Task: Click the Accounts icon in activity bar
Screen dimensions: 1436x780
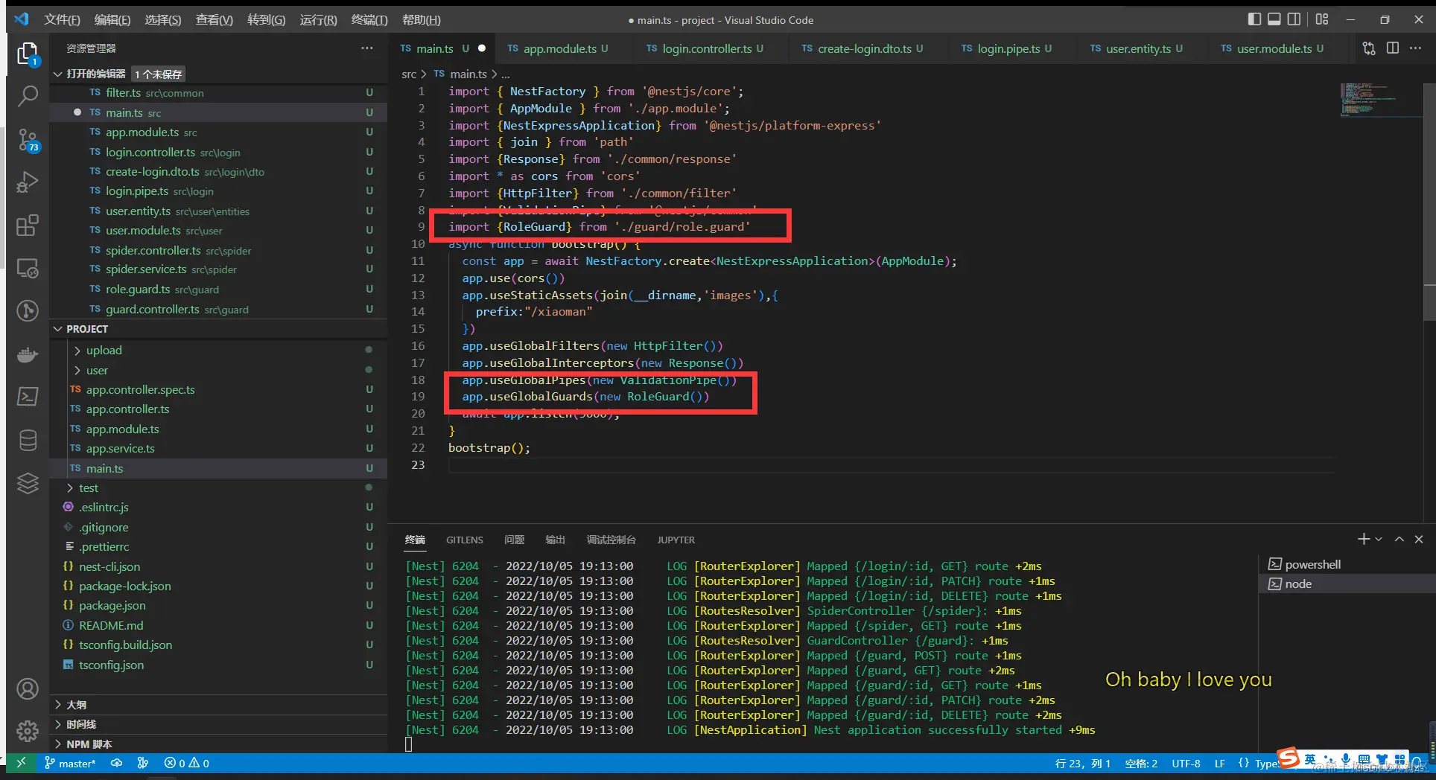Action: coord(28,689)
